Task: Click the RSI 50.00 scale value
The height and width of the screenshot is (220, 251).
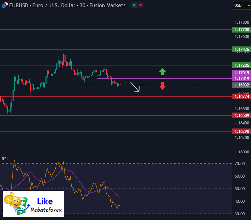Action: [x=240, y=189]
